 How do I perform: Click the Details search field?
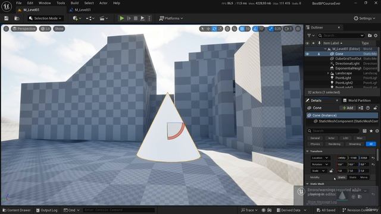[x=333, y=131]
